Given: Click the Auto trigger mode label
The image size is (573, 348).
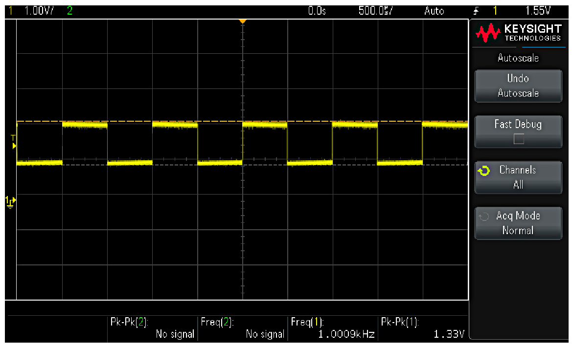Looking at the screenshot, I should (434, 11).
